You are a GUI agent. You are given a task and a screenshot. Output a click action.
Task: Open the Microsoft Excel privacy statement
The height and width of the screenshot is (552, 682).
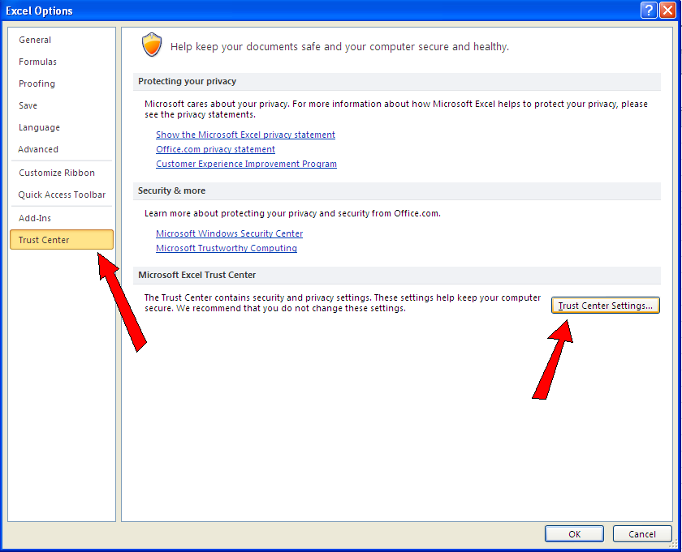(245, 135)
